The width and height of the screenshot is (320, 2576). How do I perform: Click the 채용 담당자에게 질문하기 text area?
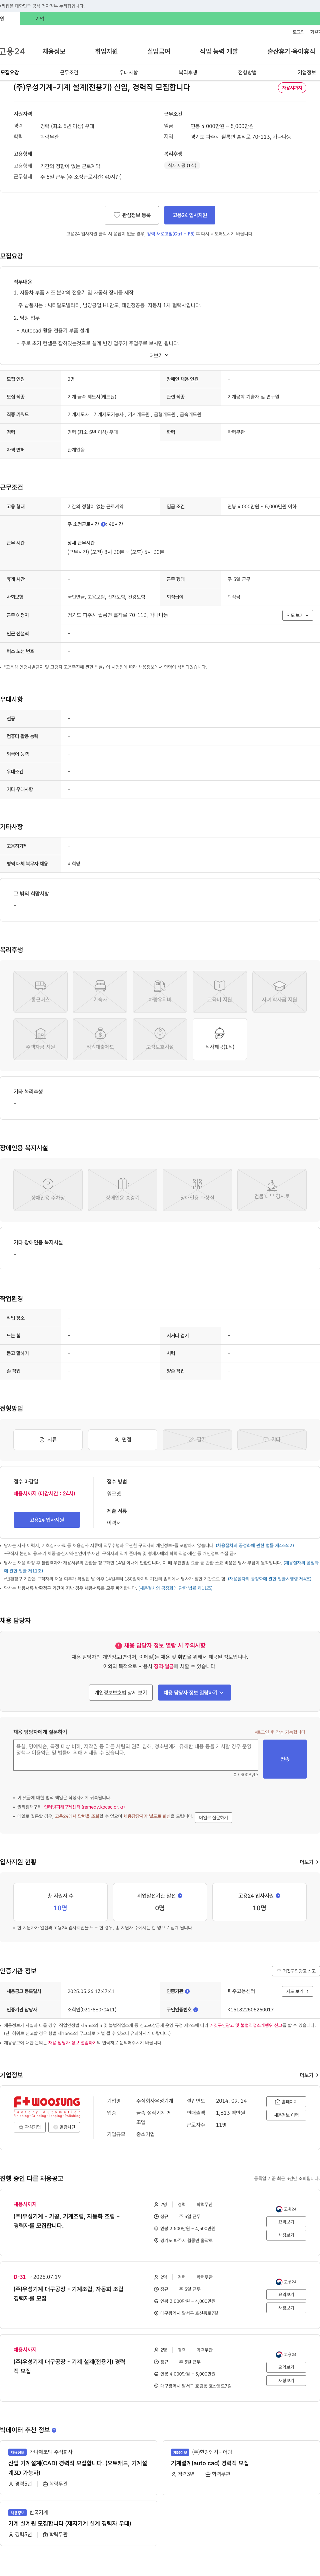(136, 1755)
